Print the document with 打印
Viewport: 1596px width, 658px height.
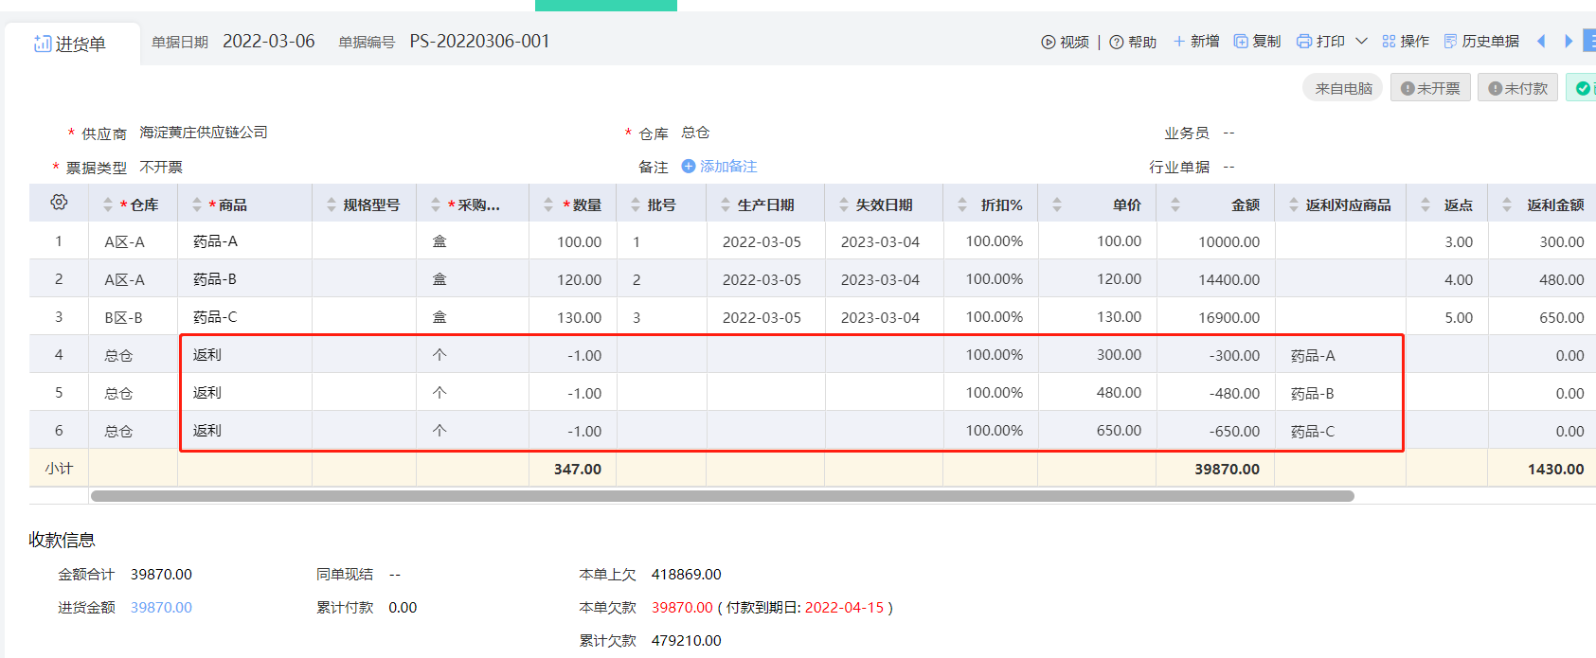pos(1320,42)
